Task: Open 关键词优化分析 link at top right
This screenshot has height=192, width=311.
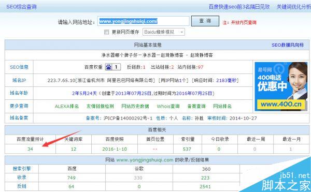Action: pos(293,7)
